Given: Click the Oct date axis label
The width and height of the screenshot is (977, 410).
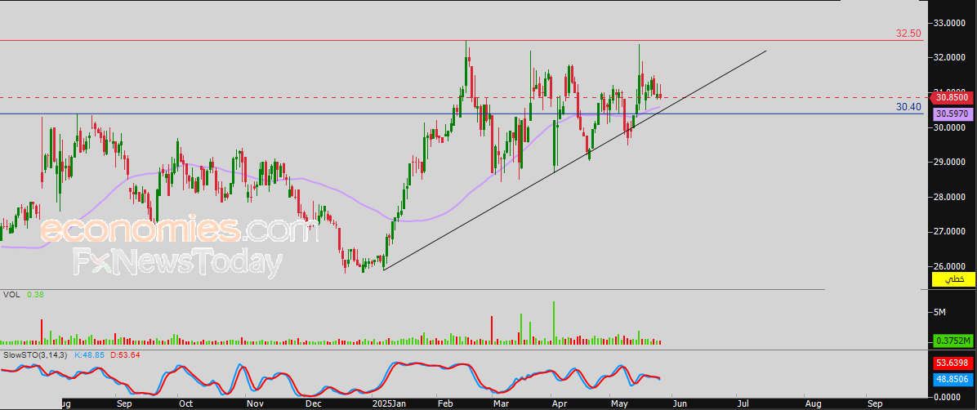Looking at the screenshot, I should point(185,403).
